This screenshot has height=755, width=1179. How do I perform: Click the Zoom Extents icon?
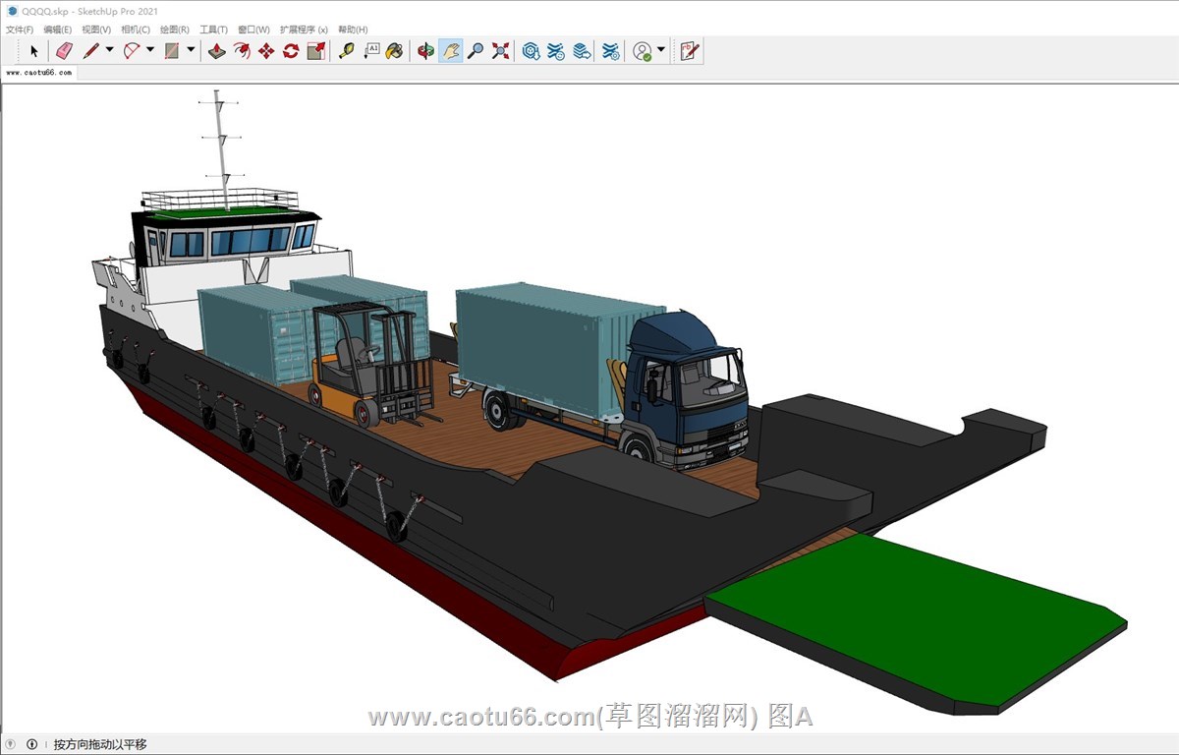(500, 51)
